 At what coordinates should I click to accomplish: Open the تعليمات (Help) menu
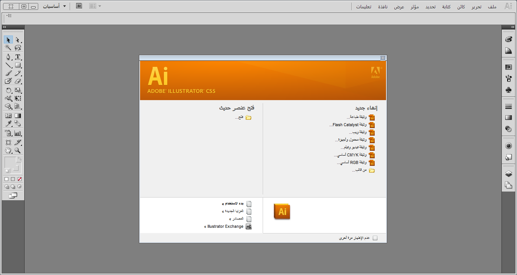coord(364,7)
